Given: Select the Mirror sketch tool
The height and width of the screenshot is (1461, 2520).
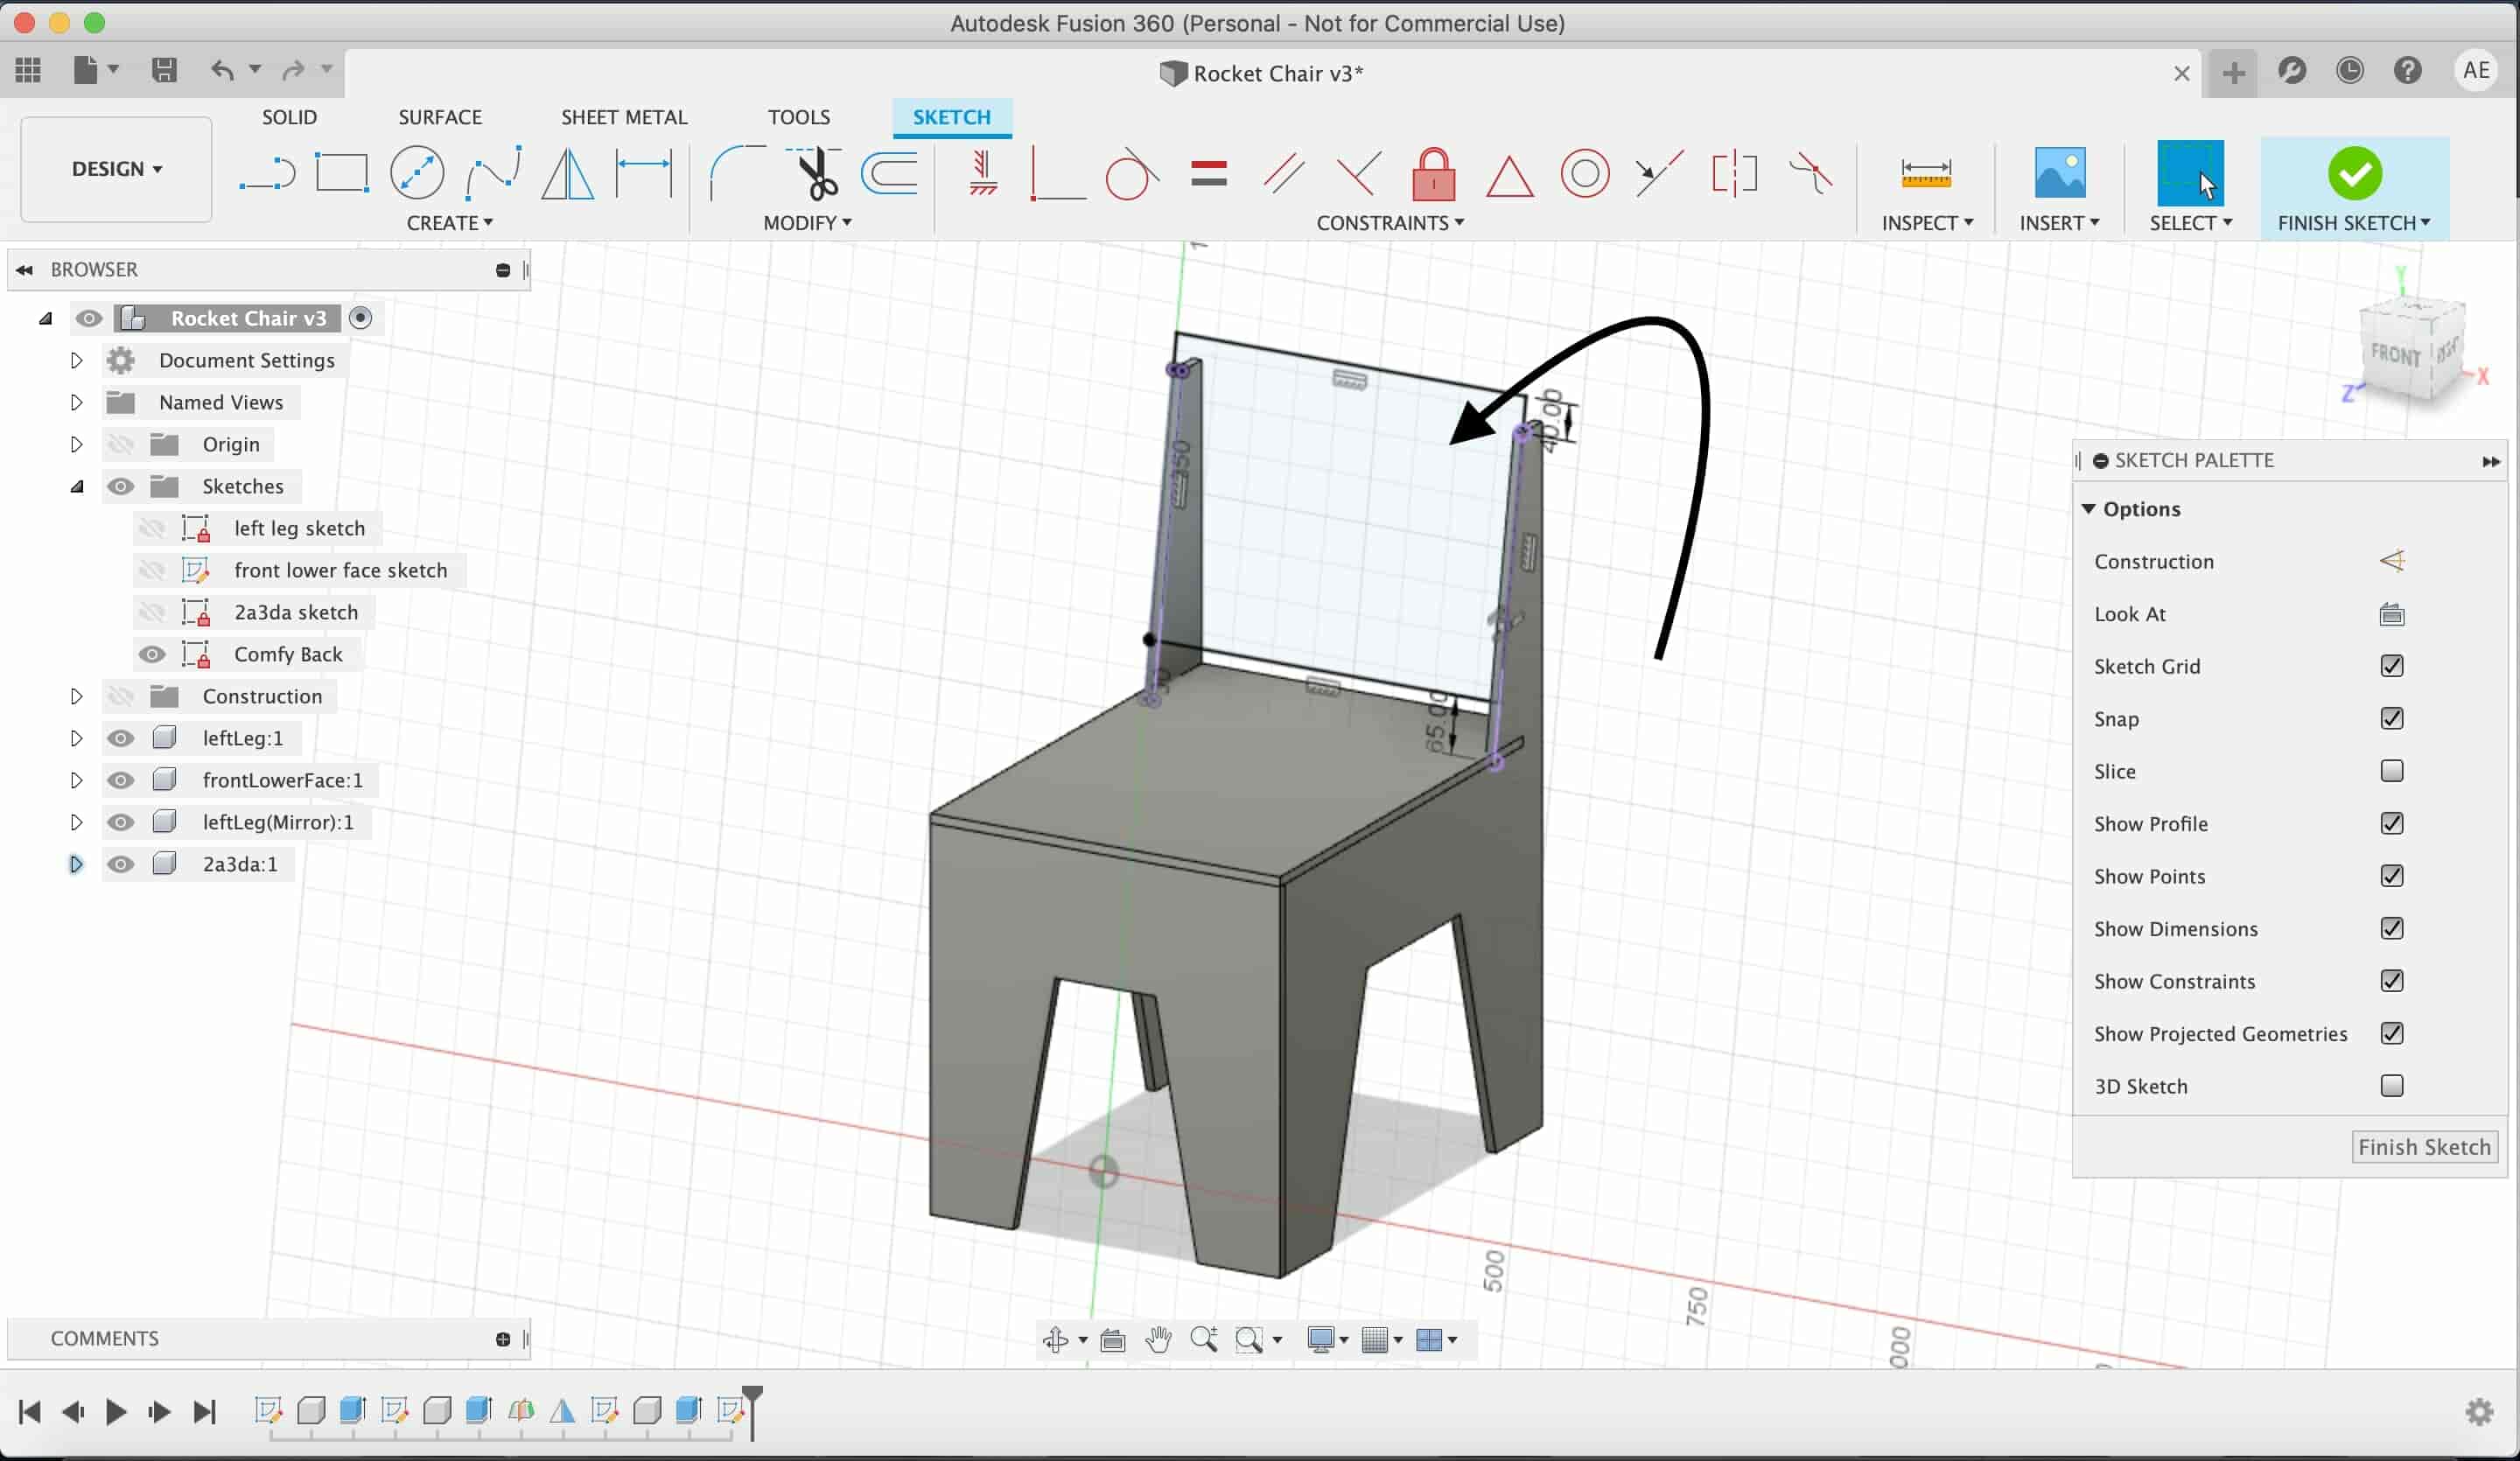Looking at the screenshot, I should [567, 173].
